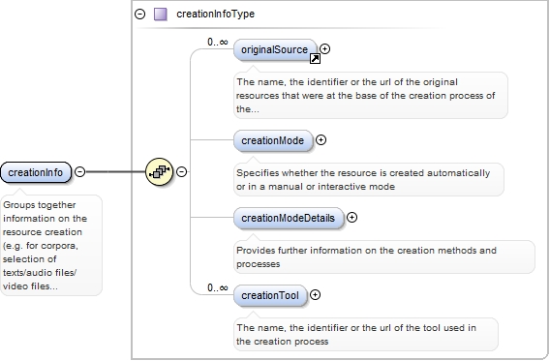Follow the originalSource reference arrow icon

315,58
